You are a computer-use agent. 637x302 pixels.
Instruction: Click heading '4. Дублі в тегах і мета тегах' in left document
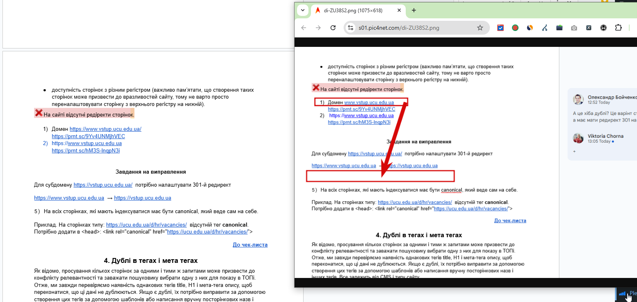click(x=151, y=260)
